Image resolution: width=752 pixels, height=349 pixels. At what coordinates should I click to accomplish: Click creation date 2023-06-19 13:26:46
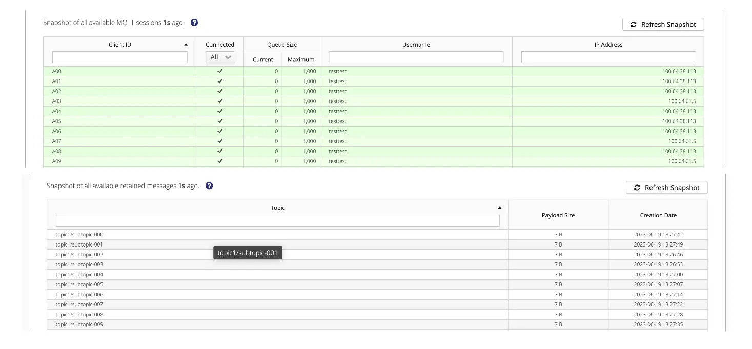[658, 255]
